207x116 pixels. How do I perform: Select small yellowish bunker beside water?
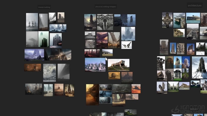point(179,33)
